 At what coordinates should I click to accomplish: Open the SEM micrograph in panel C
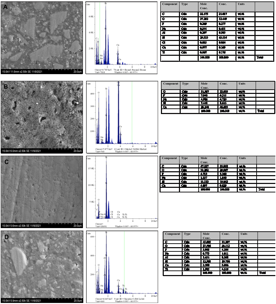42,191
